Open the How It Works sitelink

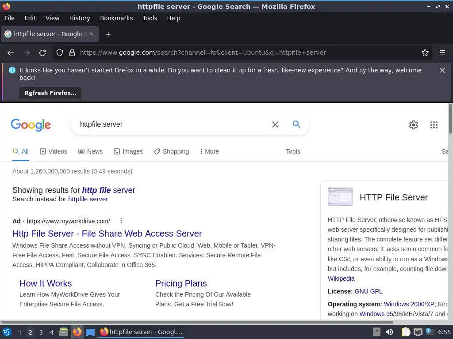point(46,284)
